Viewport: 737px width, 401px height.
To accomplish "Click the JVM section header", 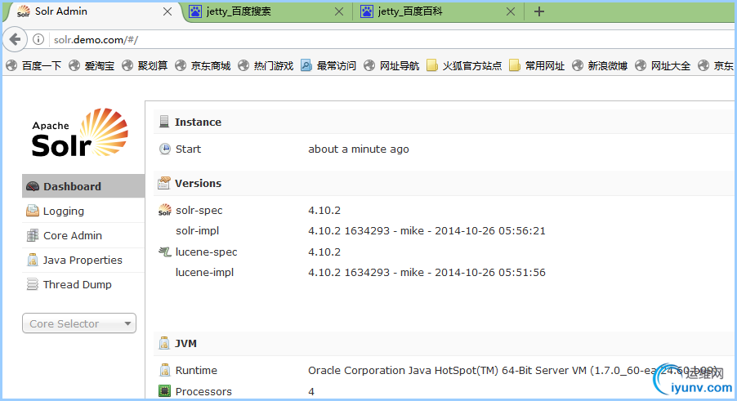I will 444,343.
